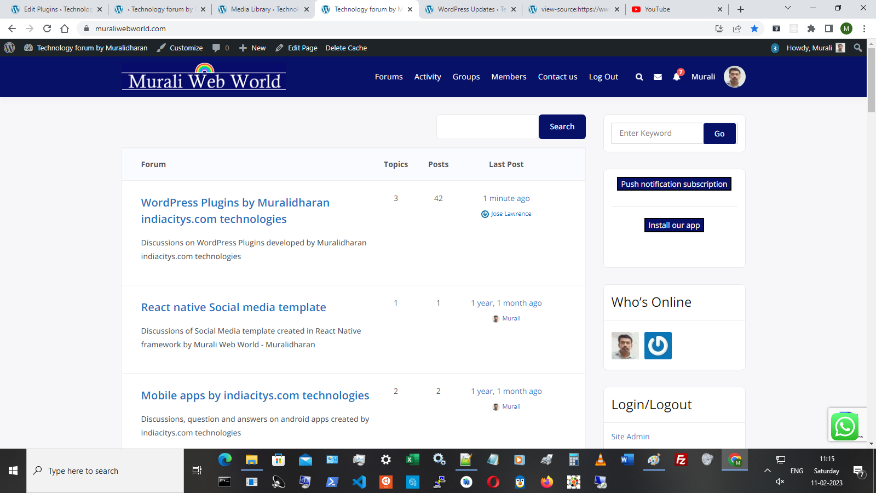This screenshot has width=876, height=493.
Task: Click the WhatsApp chat floating icon
Action: pos(845,427)
